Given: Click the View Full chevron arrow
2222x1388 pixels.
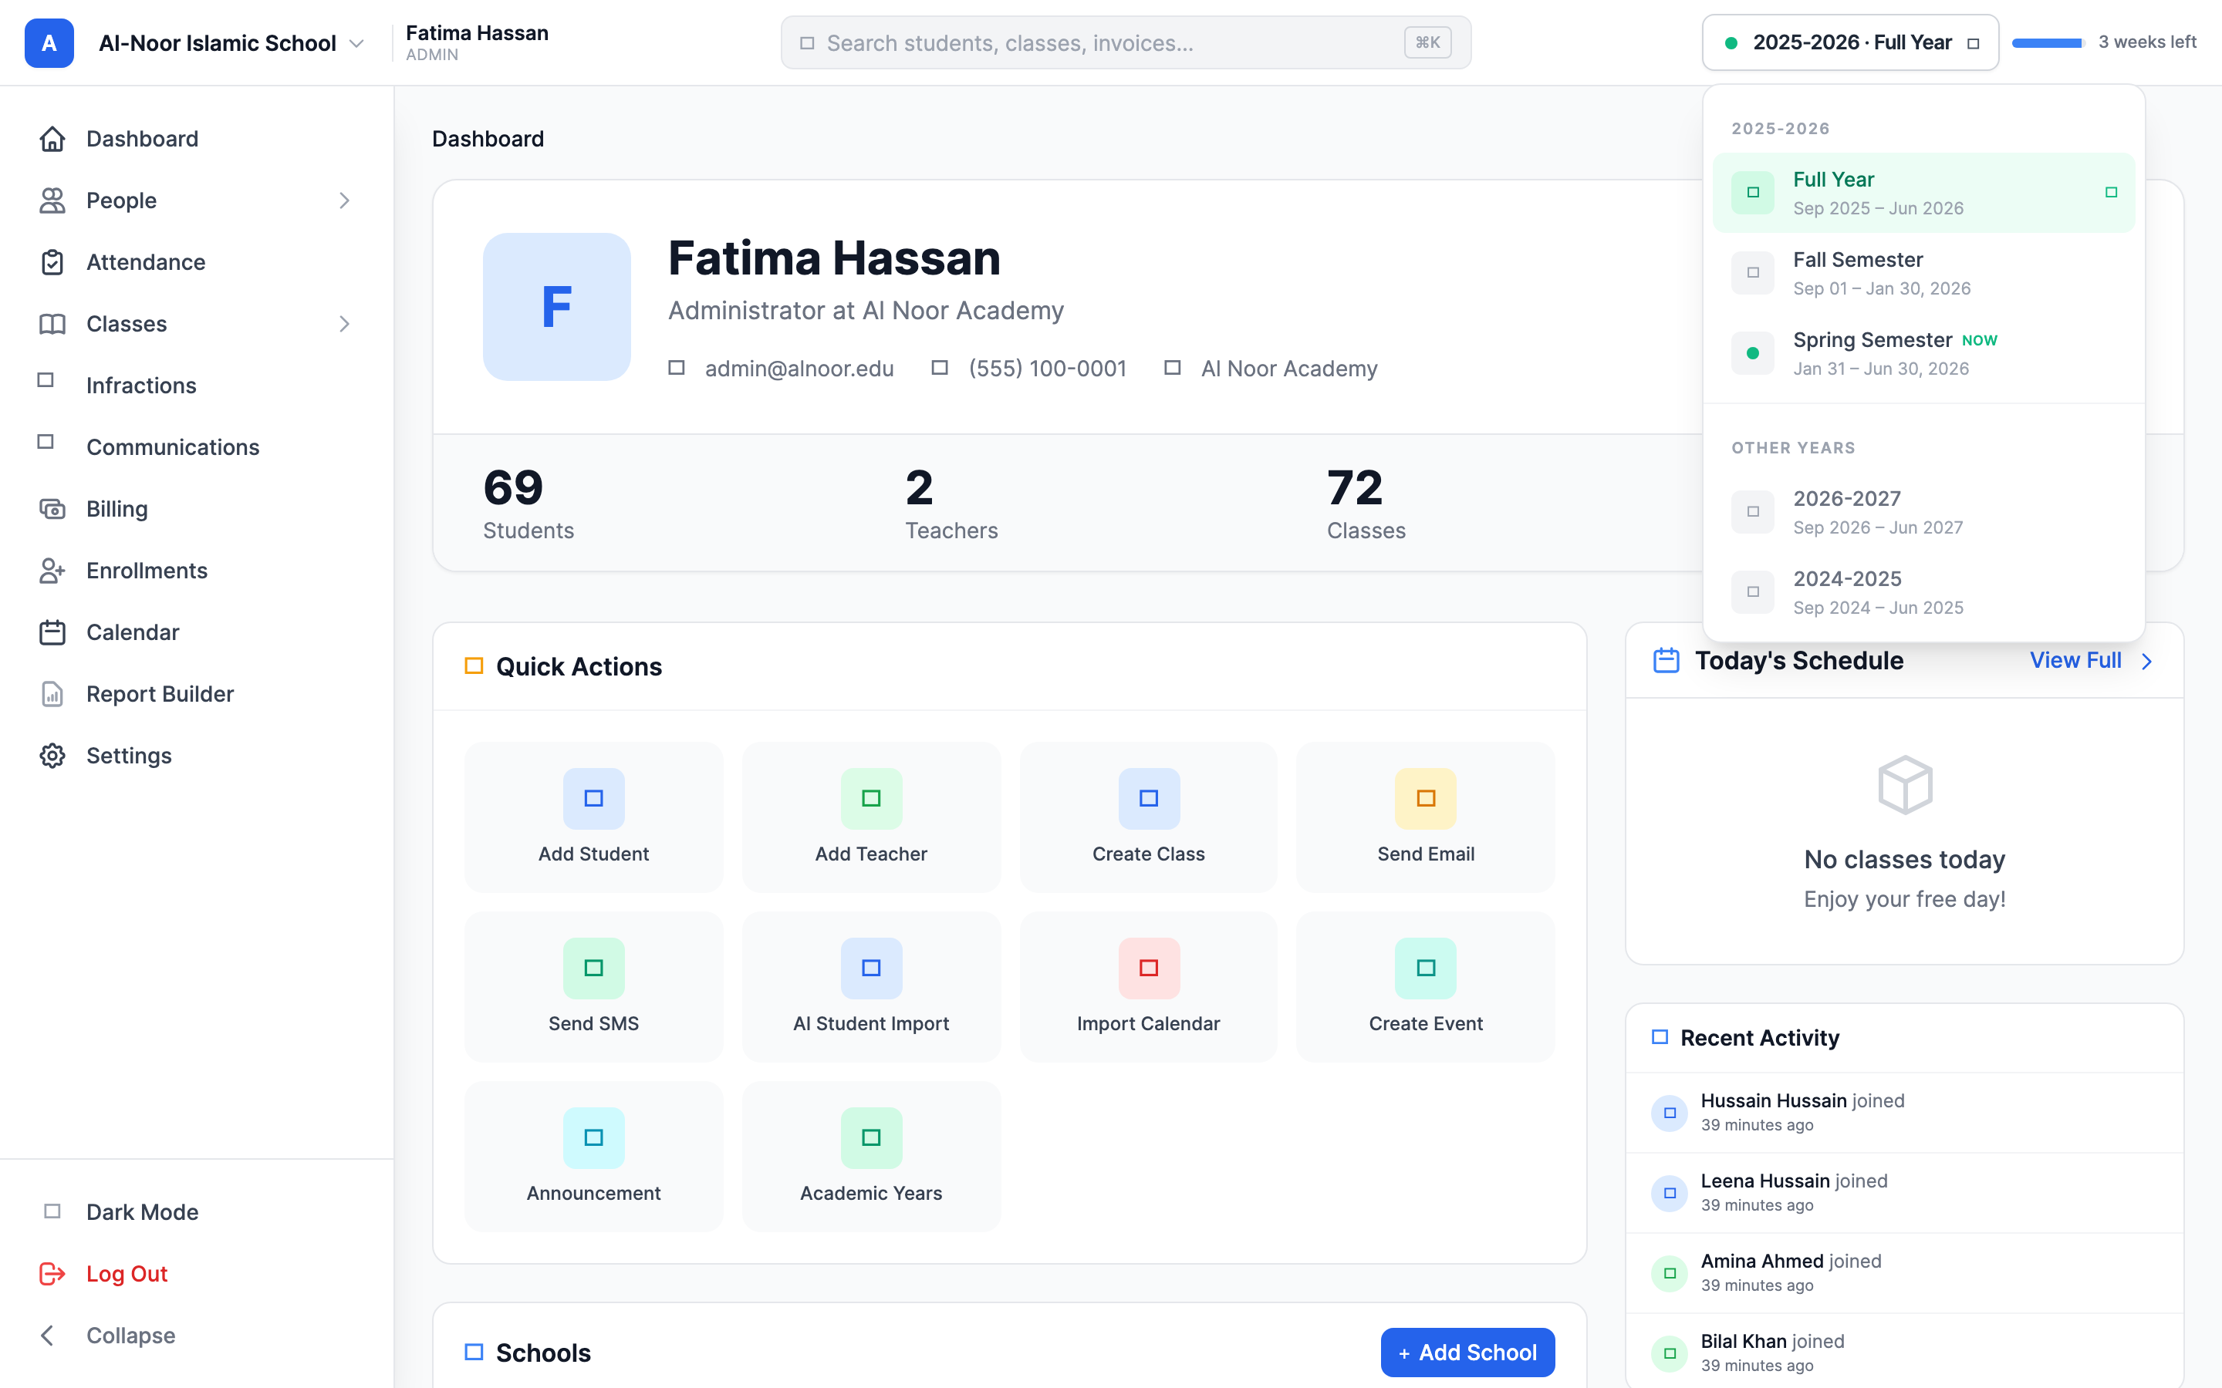Looking at the screenshot, I should pos(2146,661).
